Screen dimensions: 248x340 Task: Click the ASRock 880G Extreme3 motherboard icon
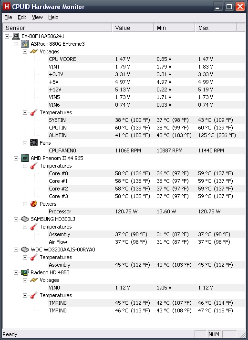[25, 44]
